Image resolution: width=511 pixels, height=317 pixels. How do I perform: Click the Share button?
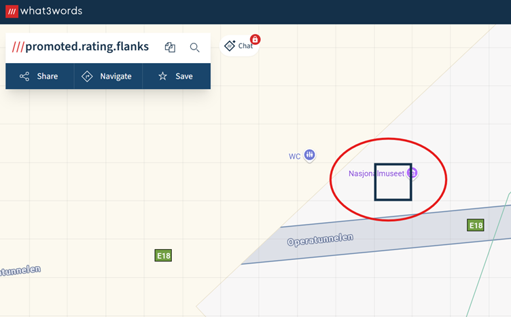pos(40,76)
